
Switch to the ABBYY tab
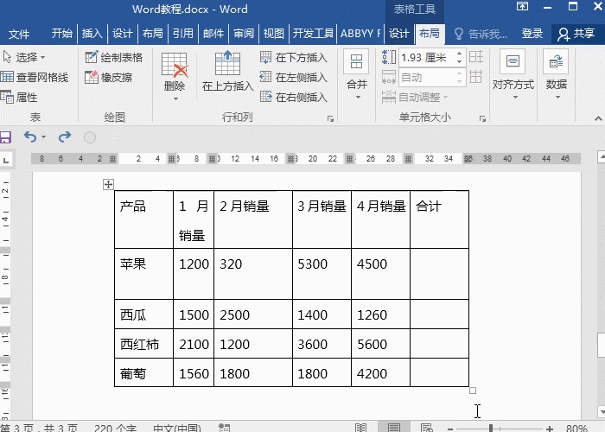pyautogui.click(x=360, y=34)
